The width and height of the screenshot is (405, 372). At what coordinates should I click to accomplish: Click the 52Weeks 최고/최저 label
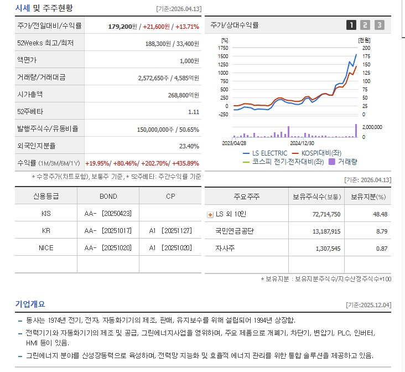click(x=45, y=43)
